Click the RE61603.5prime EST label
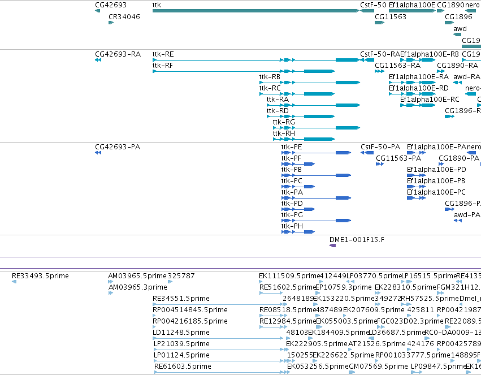 [183, 367]
